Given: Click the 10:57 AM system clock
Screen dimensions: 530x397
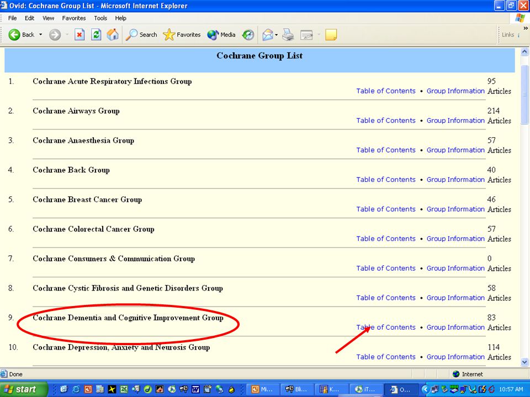Looking at the screenshot, I should [x=511, y=389].
